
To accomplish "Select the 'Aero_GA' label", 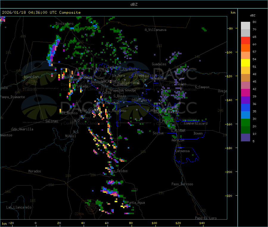I will 178,140.
